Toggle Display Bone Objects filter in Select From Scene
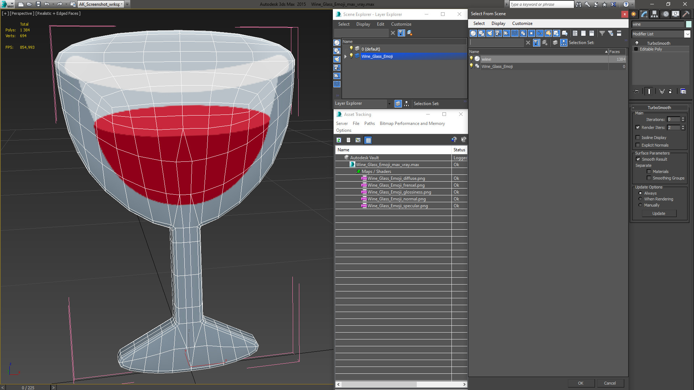 tap(540, 33)
